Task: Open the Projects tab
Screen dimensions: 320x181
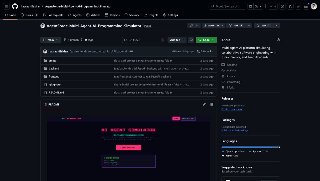Action: [x=112, y=15]
